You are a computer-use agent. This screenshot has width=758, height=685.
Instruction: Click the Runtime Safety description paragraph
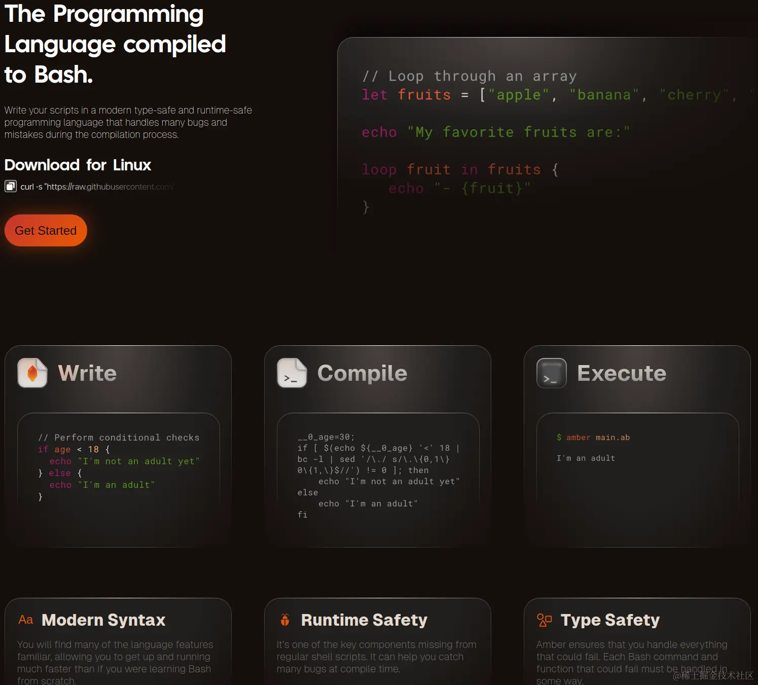tap(376, 657)
